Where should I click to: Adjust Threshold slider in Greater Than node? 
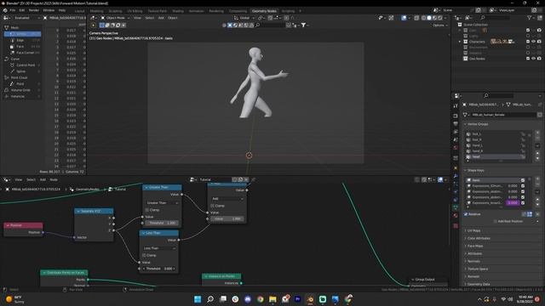click(161, 223)
